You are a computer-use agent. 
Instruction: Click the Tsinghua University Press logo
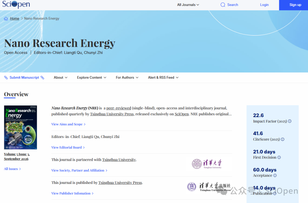[209, 187]
